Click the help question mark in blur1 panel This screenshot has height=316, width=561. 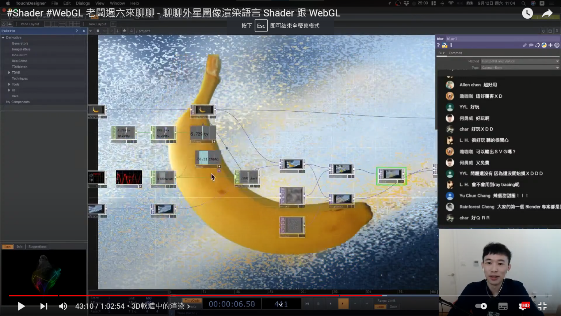438,45
